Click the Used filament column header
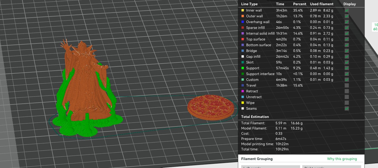378x168 pixels. point(322,4)
